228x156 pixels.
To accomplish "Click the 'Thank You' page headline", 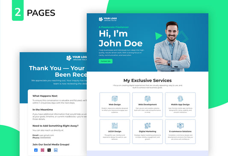I will (x=58, y=72).
